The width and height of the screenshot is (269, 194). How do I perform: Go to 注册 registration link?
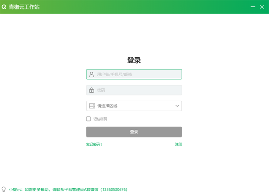(x=178, y=144)
